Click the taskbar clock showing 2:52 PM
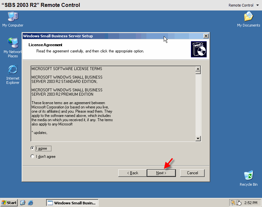 coord(251,203)
